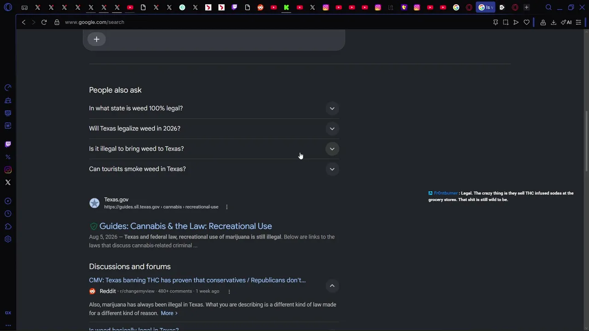
Task: Expand 'In what state is weed 100% legal?'
Action: [x=214, y=108]
